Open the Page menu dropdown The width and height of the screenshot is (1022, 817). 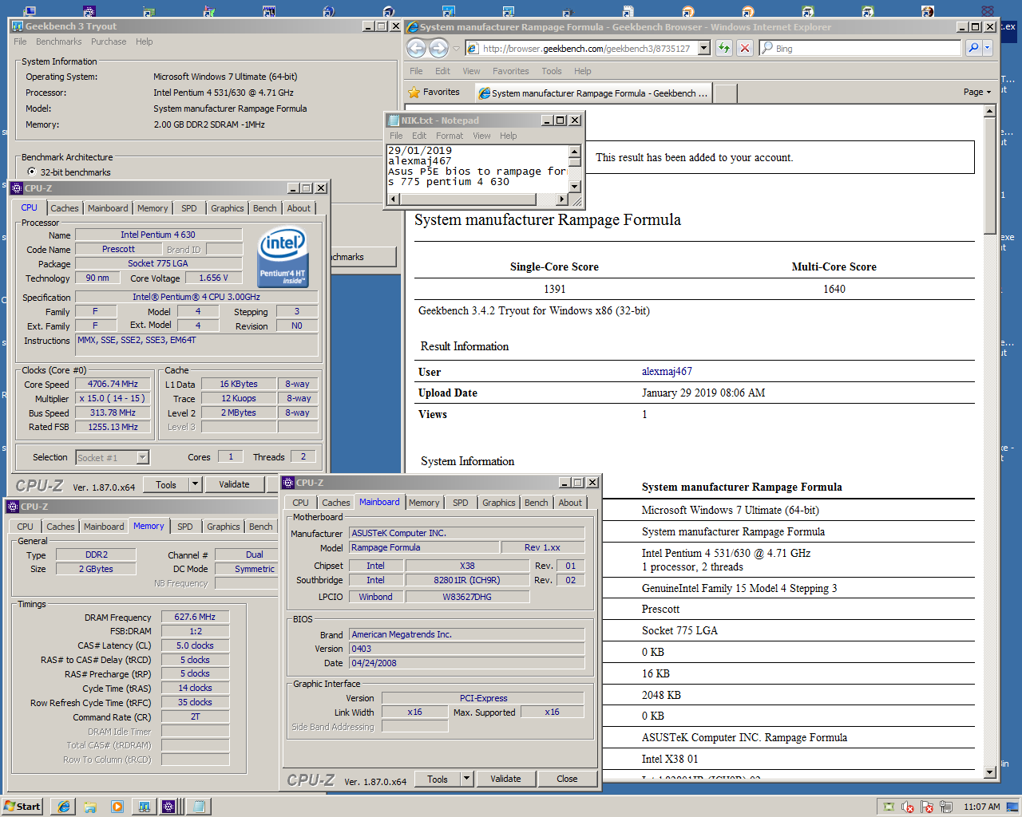point(976,92)
